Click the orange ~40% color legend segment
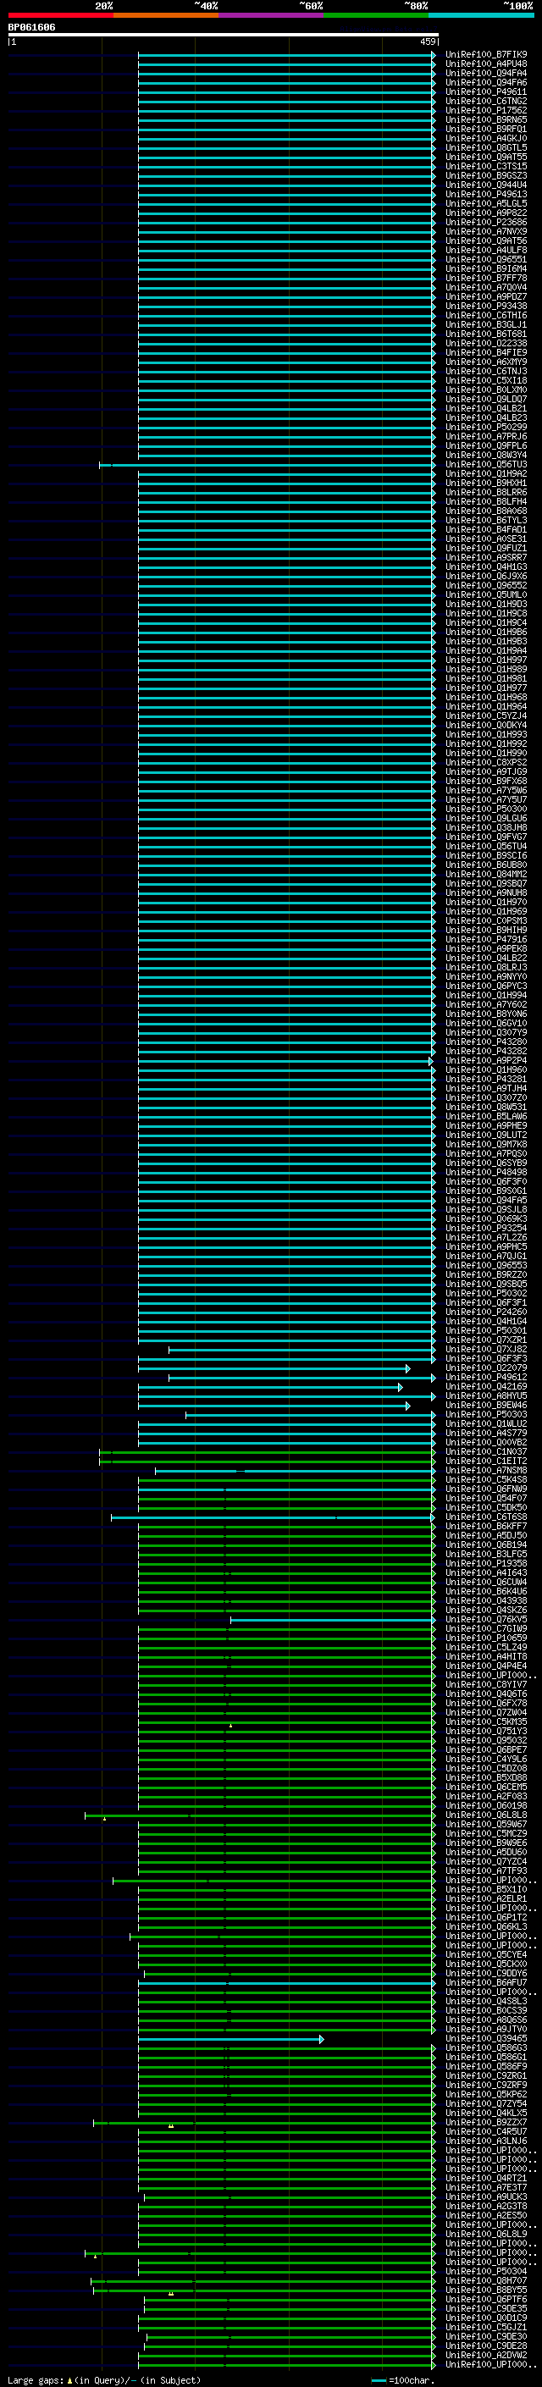 pyautogui.click(x=166, y=15)
